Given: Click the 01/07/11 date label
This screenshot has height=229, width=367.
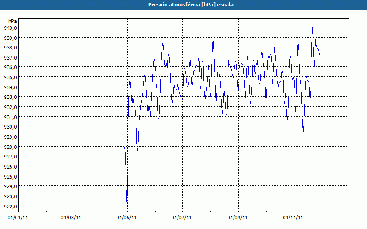Looking at the screenshot, I should tap(182, 218).
